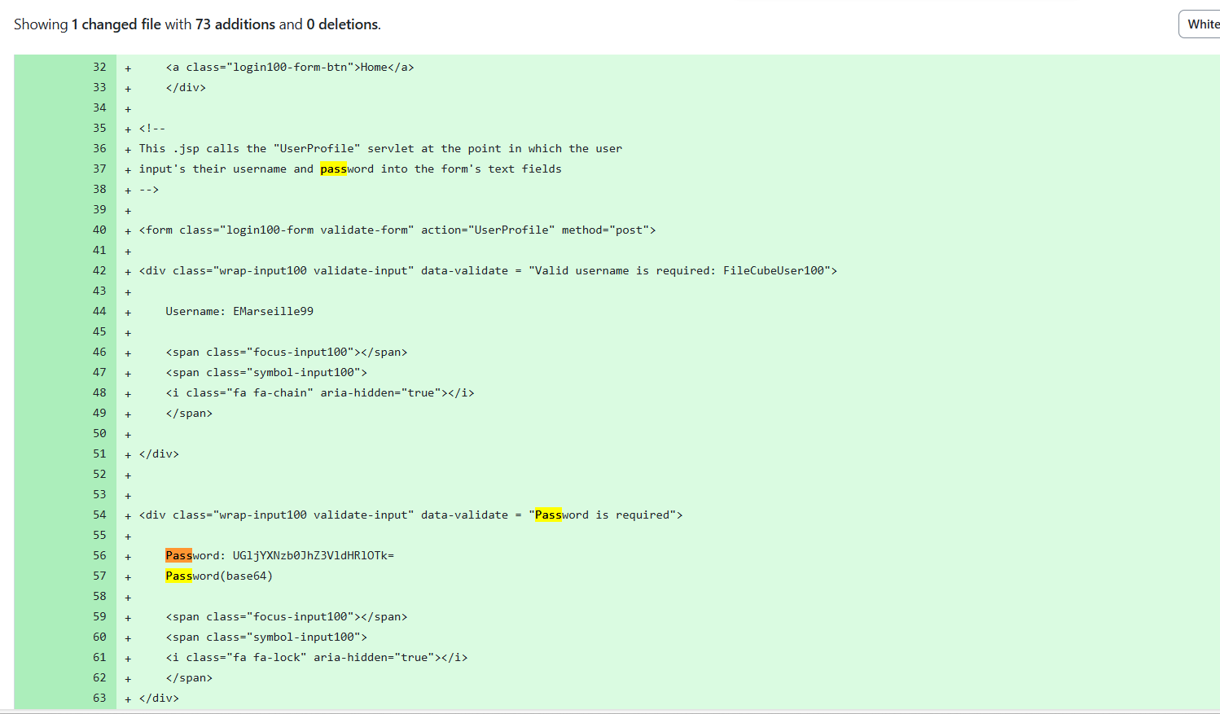This screenshot has width=1220, height=714.
Task: Click the login100-form-btn Home anchor line
Action: pyautogui.click(x=290, y=67)
